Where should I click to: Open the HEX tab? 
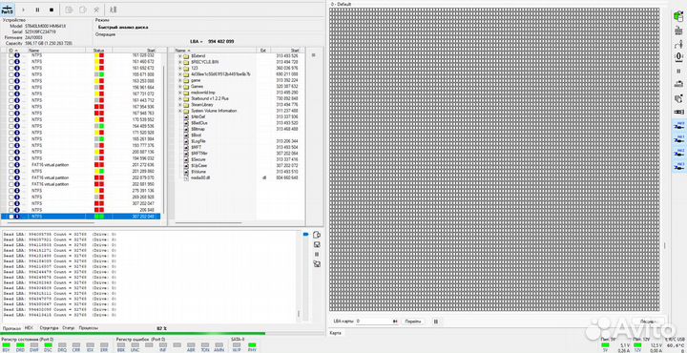[x=29, y=327]
